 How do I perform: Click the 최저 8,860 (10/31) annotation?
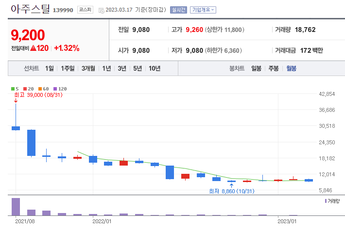[x=232, y=191]
